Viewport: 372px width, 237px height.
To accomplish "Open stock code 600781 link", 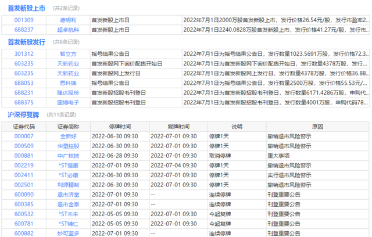I will [x=24, y=224].
